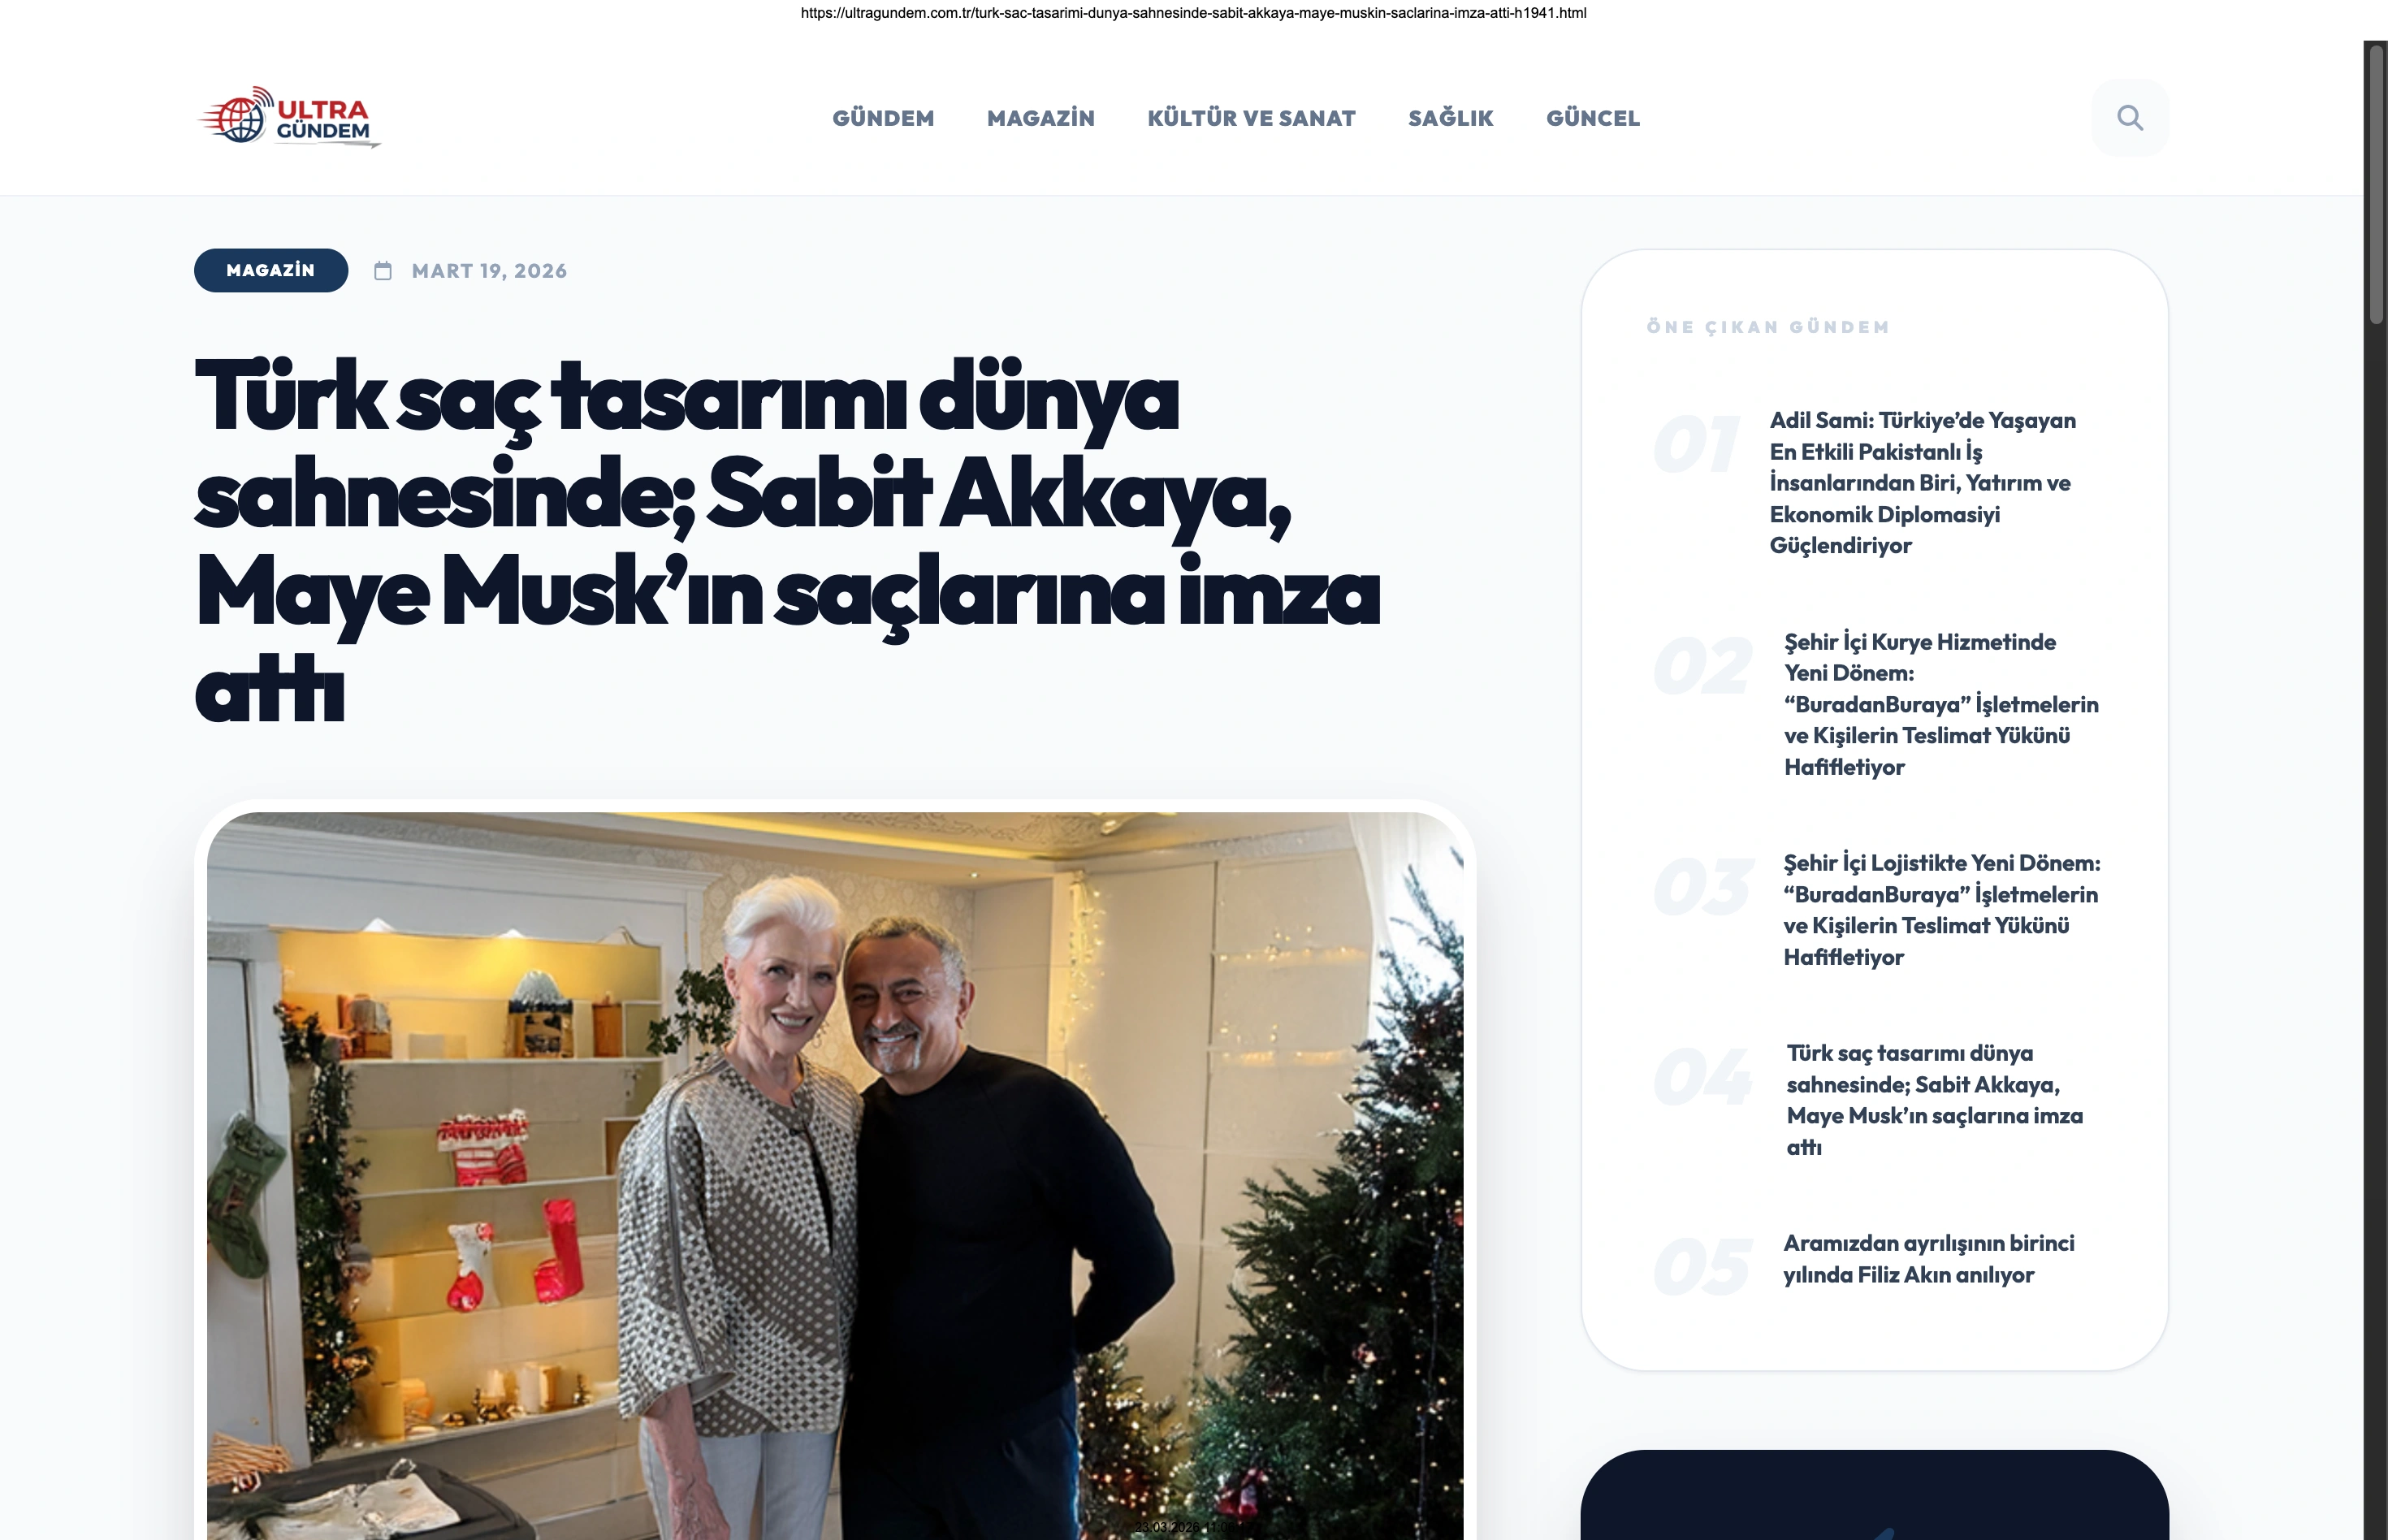Open the Filiz Akın anniversary article
Viewport: 2388px width, 1540px height.
(1929, 1259)
